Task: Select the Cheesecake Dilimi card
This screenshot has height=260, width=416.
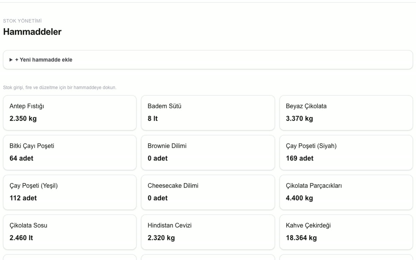Action: (x=208, y=192)
